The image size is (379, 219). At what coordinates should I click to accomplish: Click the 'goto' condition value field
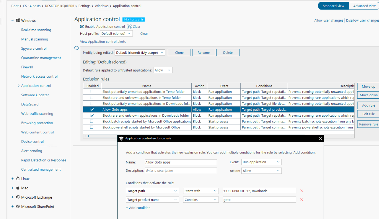tap(259, 200)
